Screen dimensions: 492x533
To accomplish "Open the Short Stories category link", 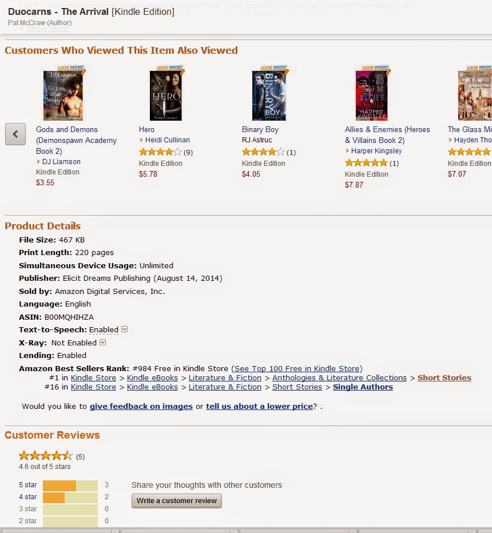I will pos(445,377).
